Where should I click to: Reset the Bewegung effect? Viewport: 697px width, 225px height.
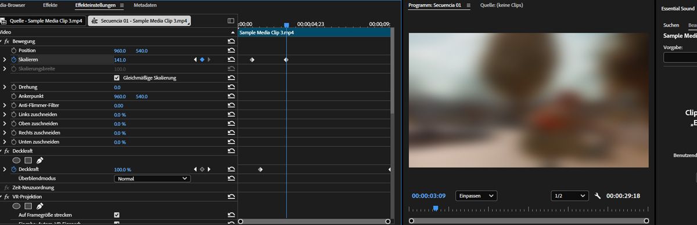pos(231,42)
